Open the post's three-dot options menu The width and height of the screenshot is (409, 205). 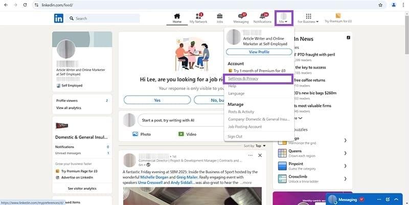pos(251,155)
